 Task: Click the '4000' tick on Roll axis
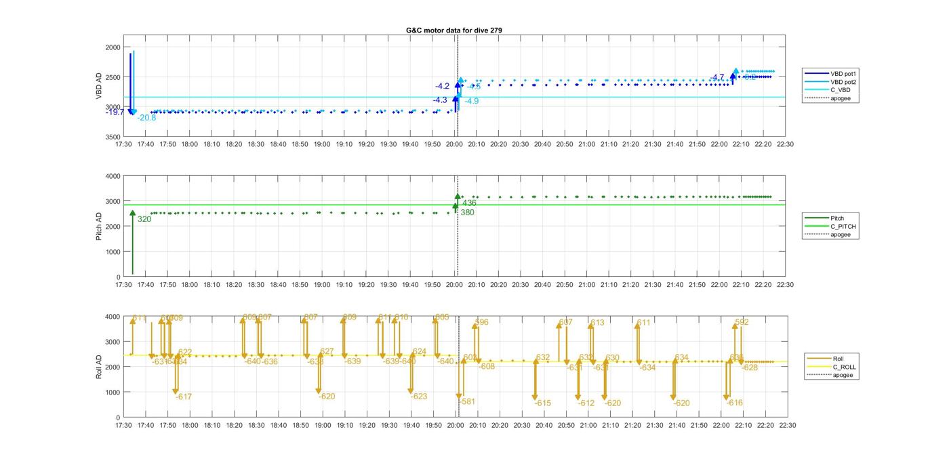[x=113, y=317]
